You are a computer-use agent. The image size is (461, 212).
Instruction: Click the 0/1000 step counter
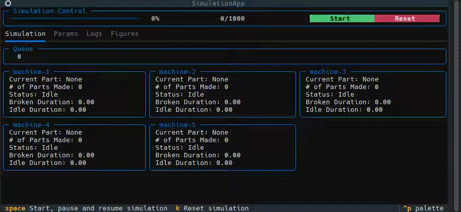[x=232, y=19]
